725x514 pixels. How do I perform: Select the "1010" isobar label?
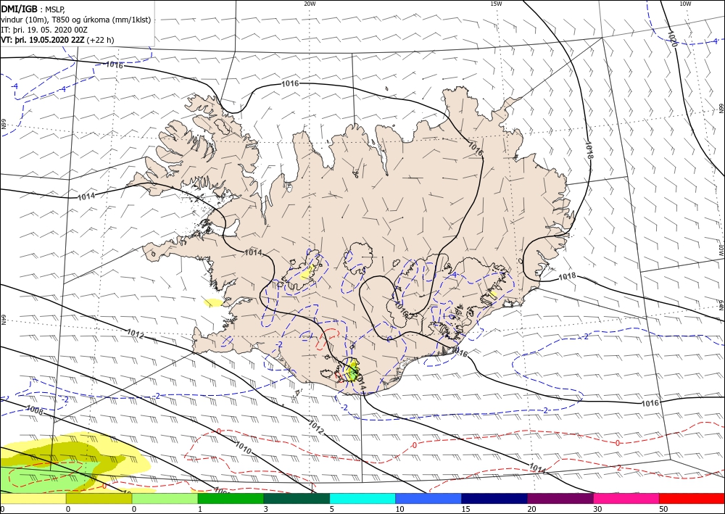[243, 447]
